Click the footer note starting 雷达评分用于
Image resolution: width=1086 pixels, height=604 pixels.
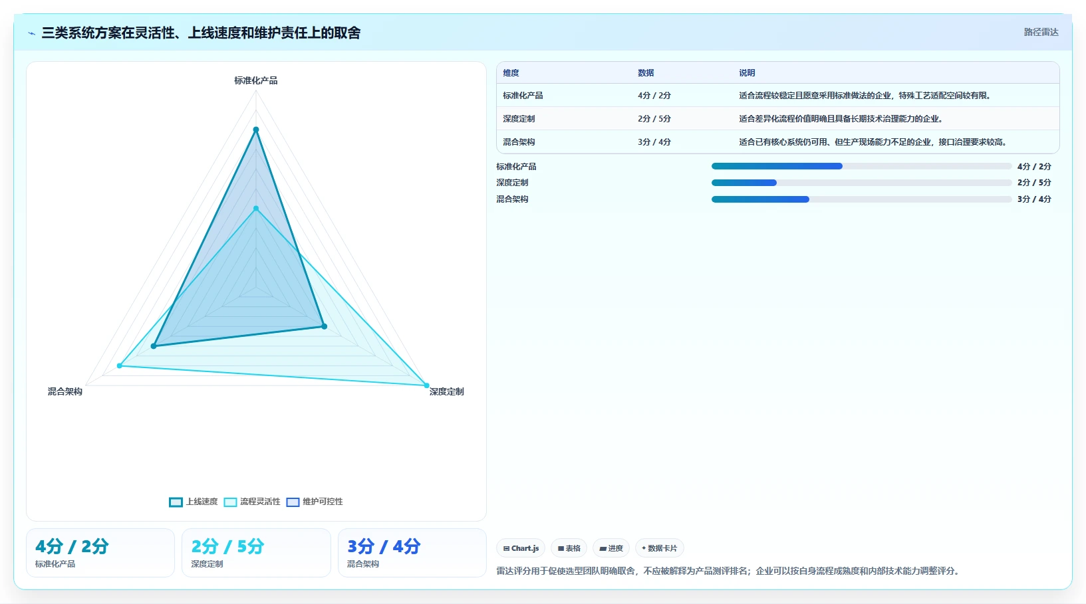(x=729, y=571)
